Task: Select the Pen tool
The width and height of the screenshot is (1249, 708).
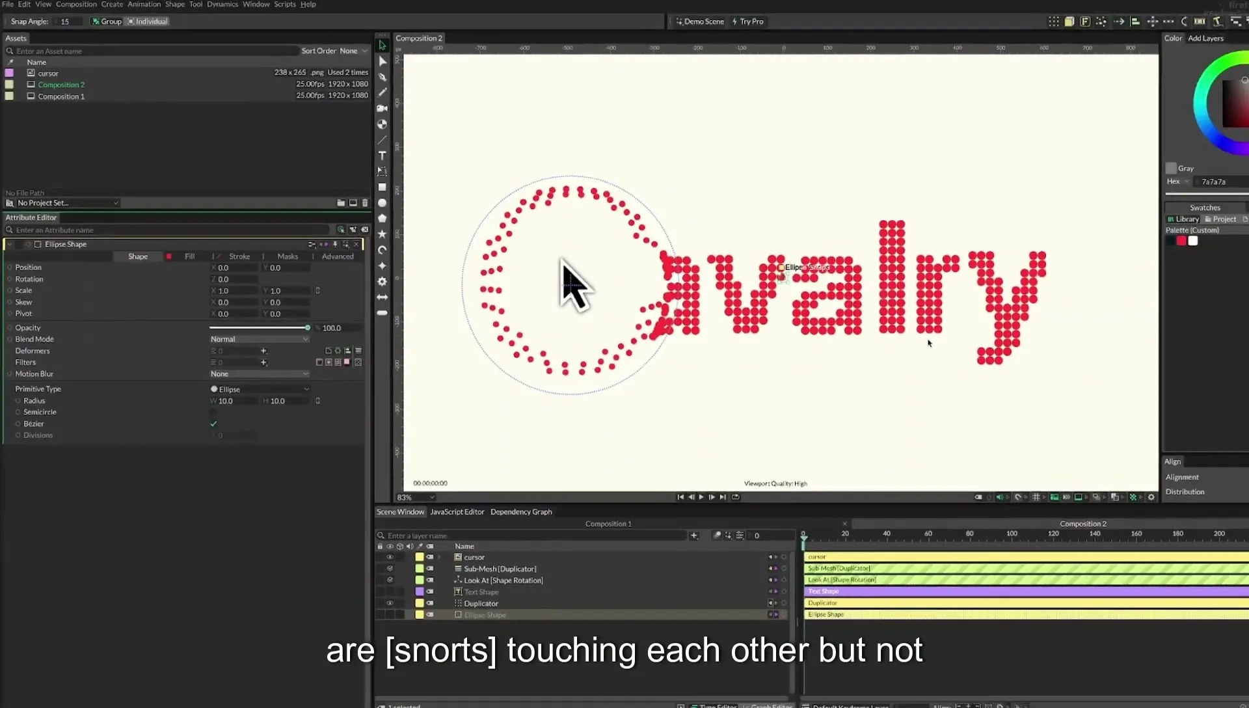Action: click(383, 77)
